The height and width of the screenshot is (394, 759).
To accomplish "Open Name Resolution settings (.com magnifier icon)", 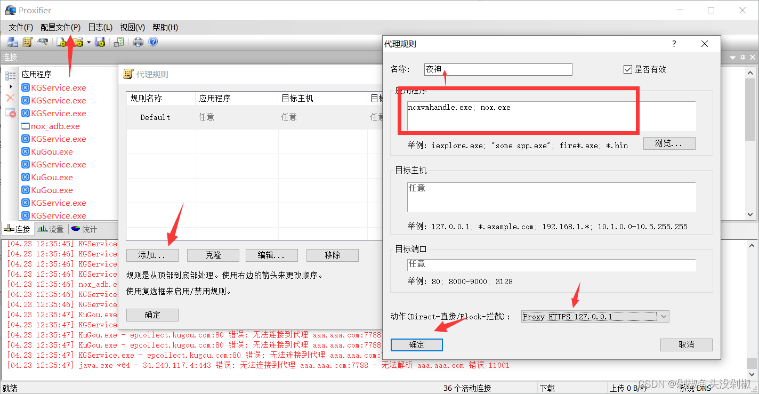I will (x=43, y=42).
